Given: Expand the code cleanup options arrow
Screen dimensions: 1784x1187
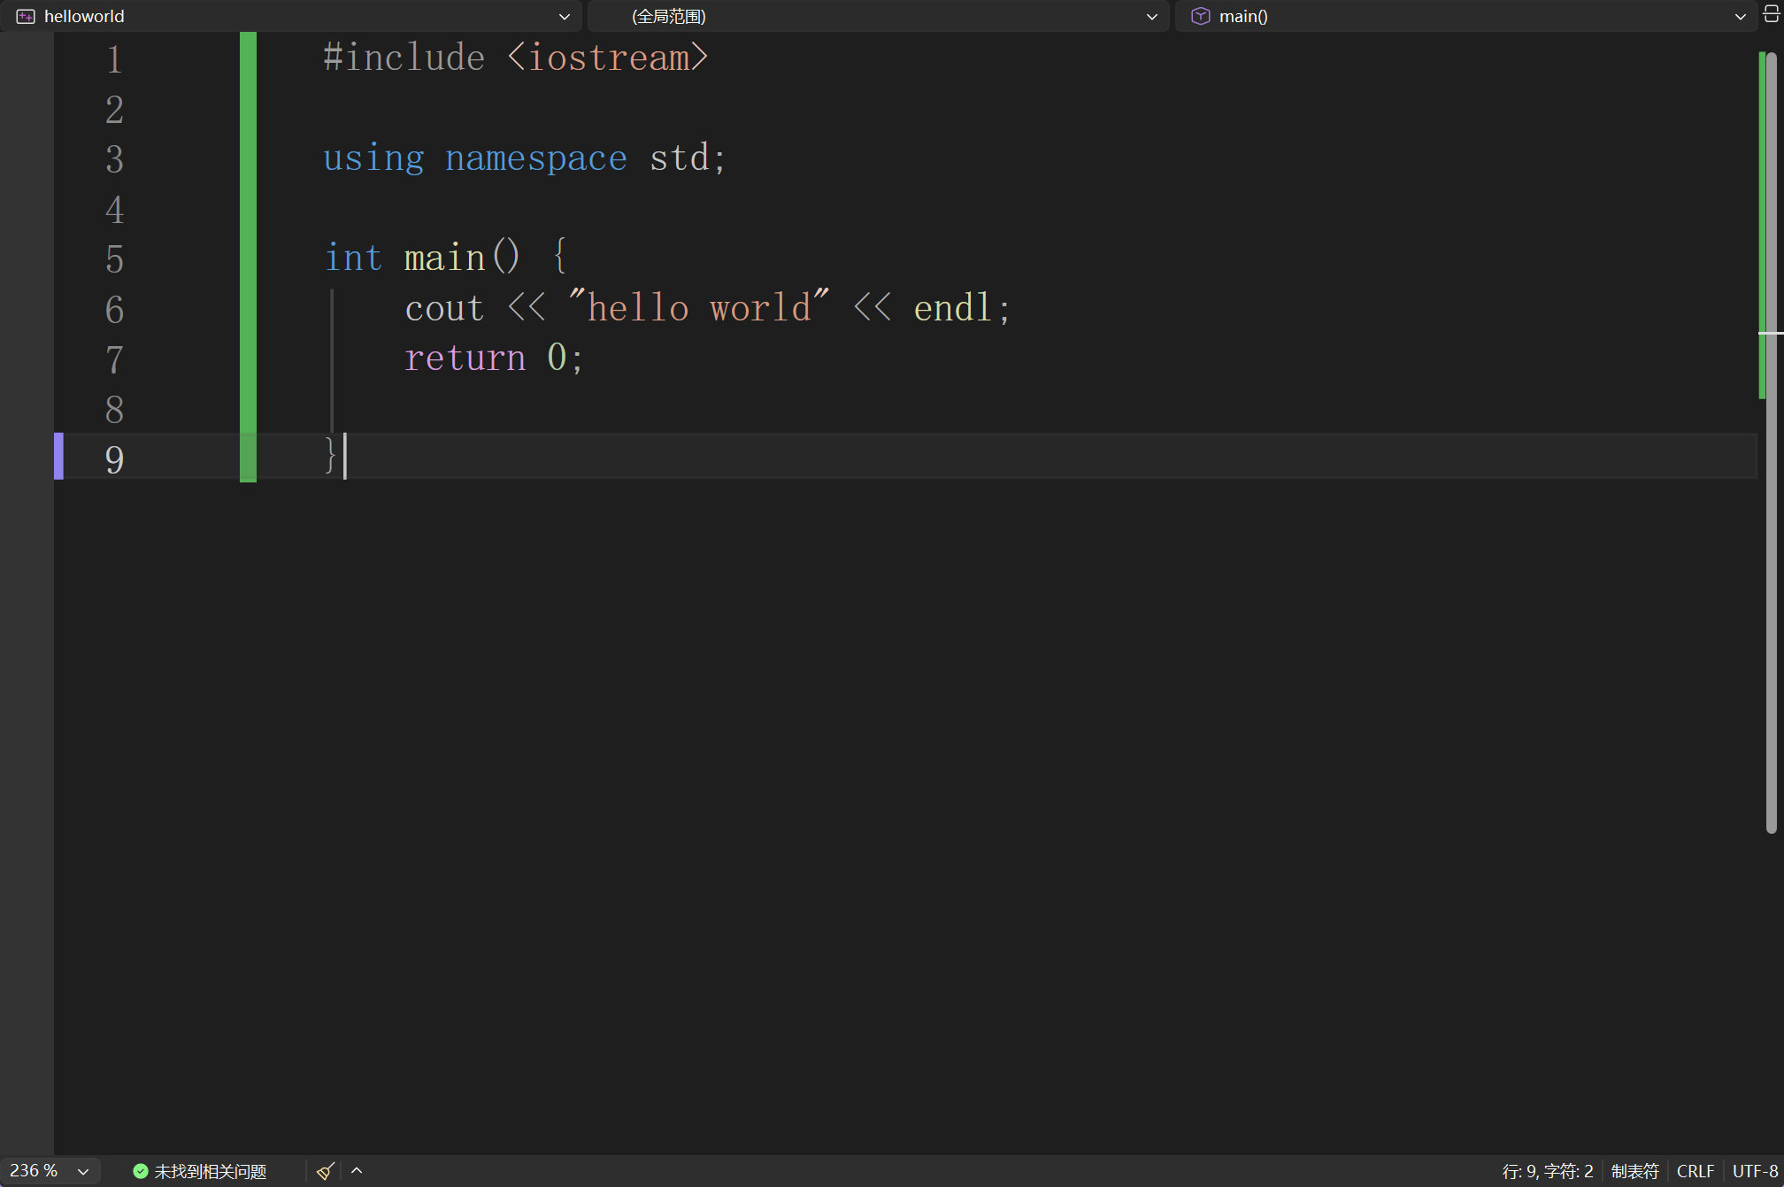Looking at the screenshot, I should 357,1171.
